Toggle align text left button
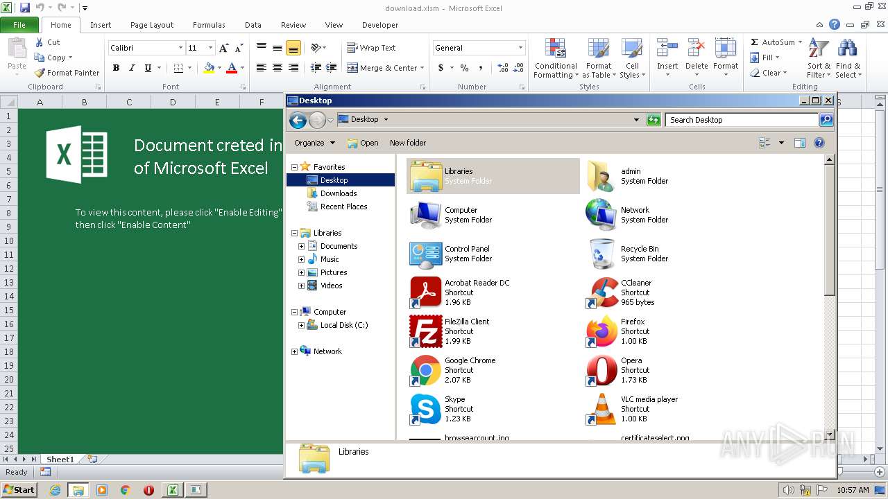 [262, 68]
